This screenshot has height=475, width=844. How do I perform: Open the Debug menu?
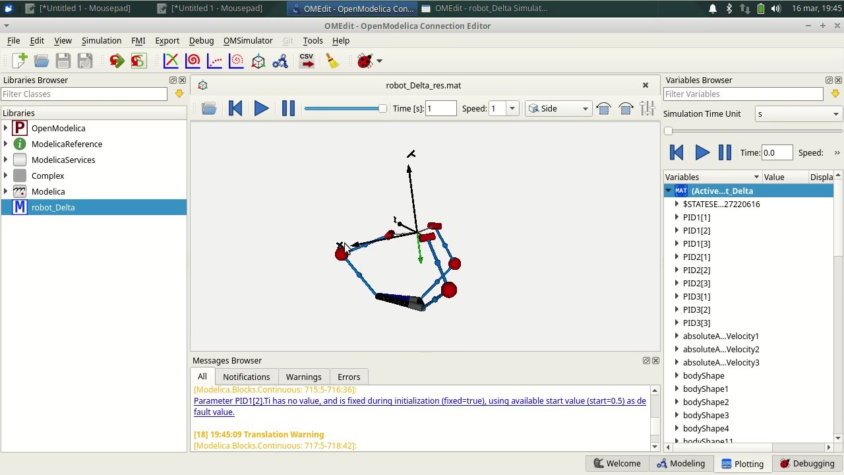click(x=201, y=40)
